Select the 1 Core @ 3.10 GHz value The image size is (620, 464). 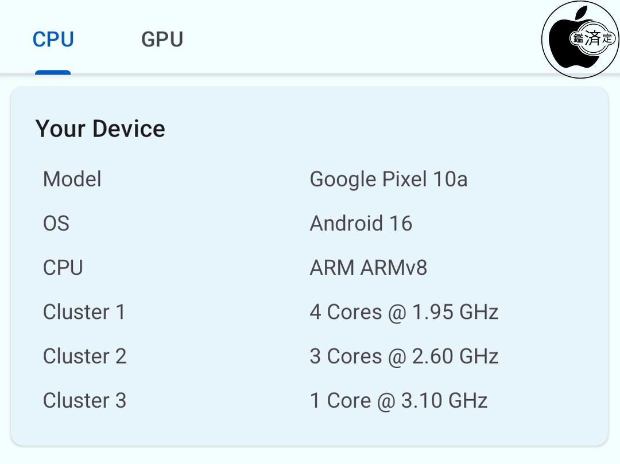398,400
